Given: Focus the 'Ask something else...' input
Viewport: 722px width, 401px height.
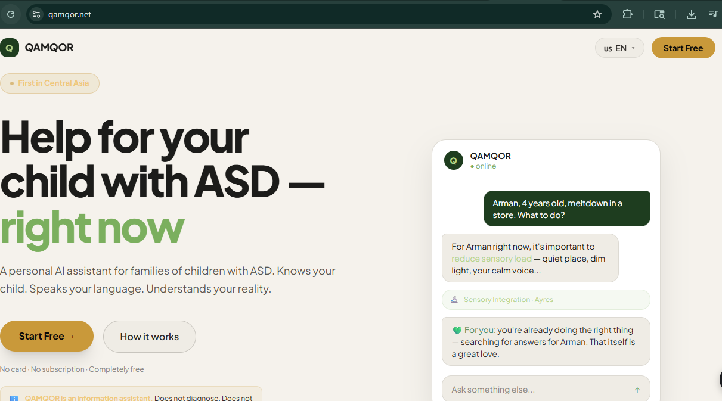Looking at the screenshot, I should click(x=537, y=390).
